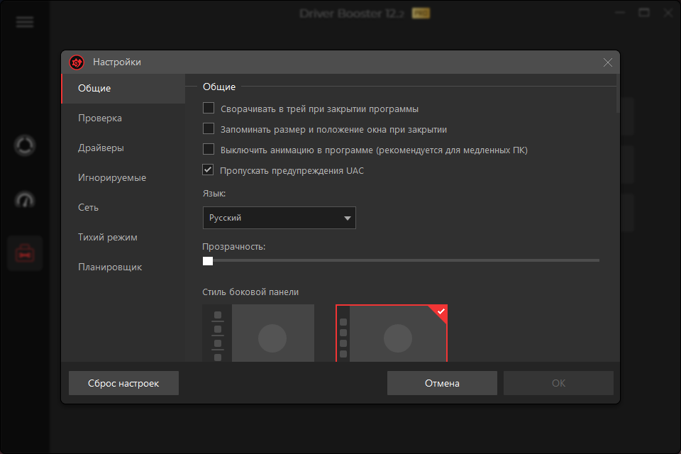Viewport: 681px width, 454px height.
Task: Close the Настройки dialog with X
Action: coord(608,62)
